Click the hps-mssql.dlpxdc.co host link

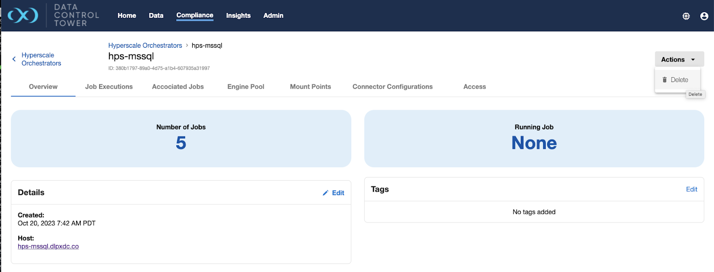(x=48, y=246)
